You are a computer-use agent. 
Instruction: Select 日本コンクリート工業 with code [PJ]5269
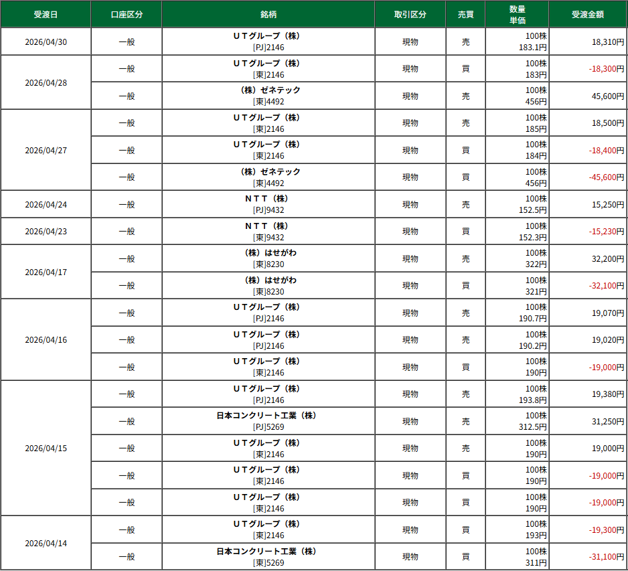268,421
